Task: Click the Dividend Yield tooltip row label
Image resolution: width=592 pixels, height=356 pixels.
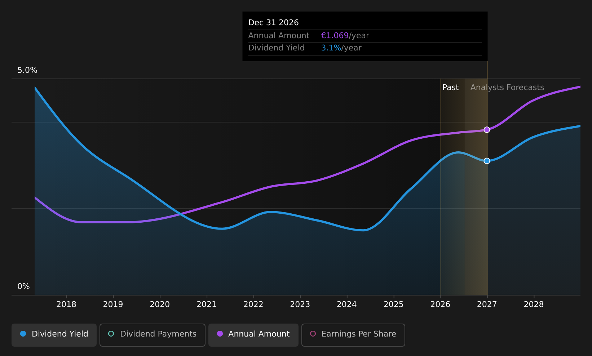Action: (x=277, y=48)
